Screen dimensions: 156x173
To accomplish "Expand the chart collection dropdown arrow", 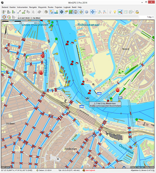I will (133, 12).
